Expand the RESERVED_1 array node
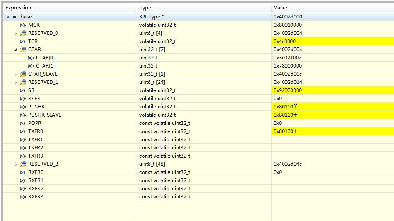Screen dimensions: 394x221 [16, 82]
